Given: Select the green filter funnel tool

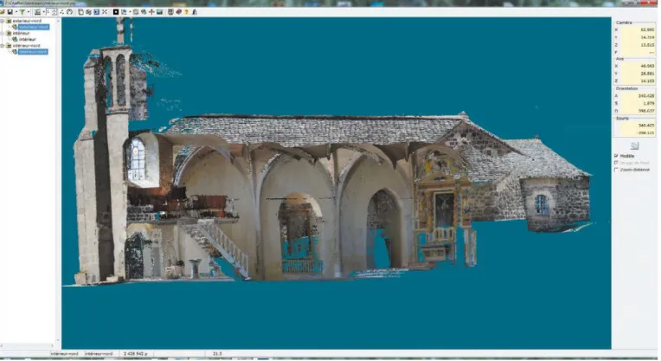Looking at the screenshot, I should 22,12.
